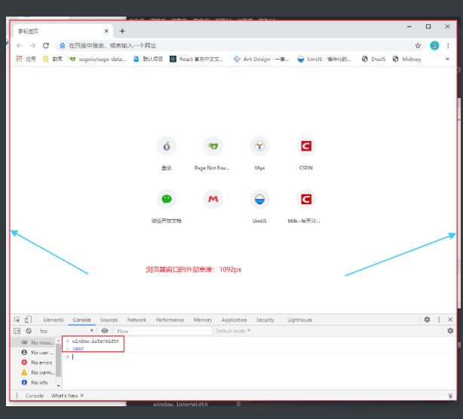This screenshot has width=463, height=419.
Task: Open sugoio/sugo-data bookmark
Action: [98, 59]
